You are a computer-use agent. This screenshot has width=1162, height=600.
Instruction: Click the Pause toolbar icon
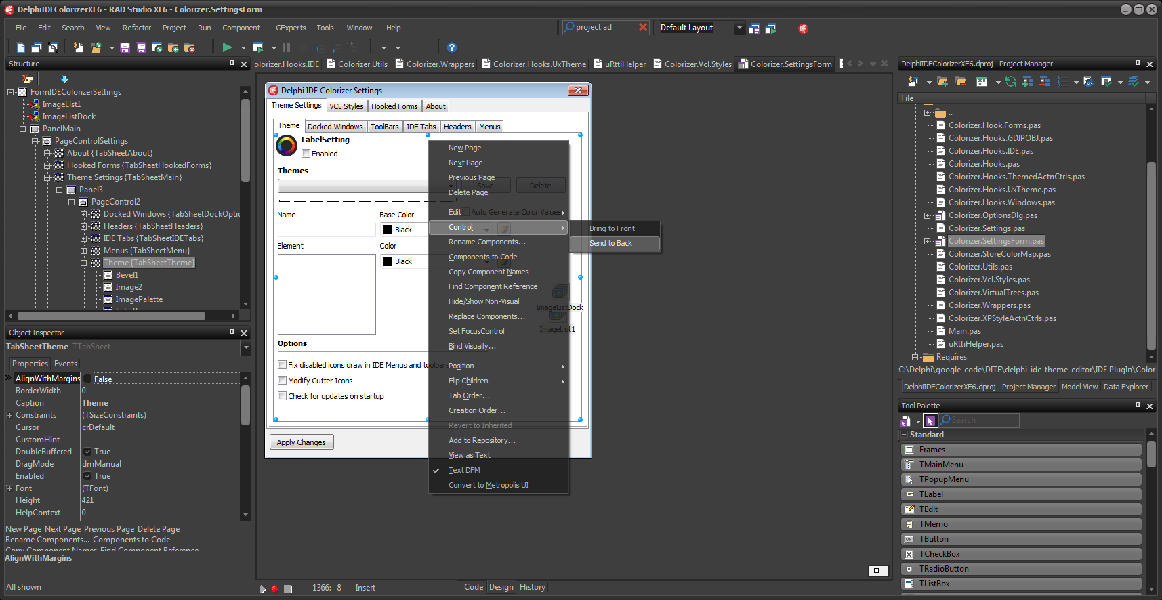point(287,47)
